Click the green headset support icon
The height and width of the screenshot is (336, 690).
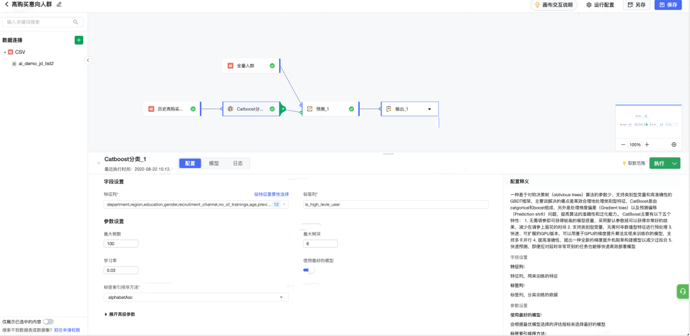click(683, 291)
